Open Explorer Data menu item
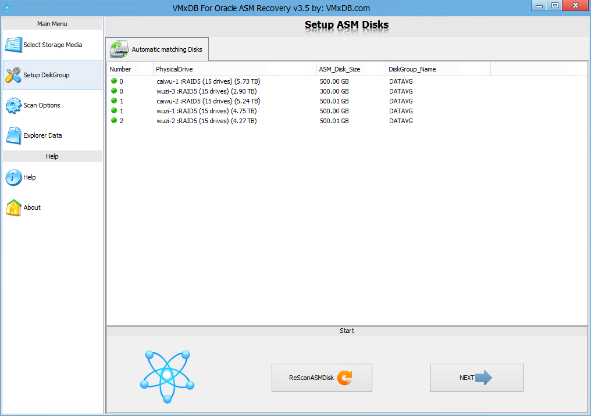 [52, 135]
